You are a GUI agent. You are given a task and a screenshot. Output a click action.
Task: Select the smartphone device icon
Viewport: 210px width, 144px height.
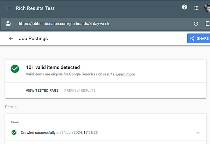point(207,24)
